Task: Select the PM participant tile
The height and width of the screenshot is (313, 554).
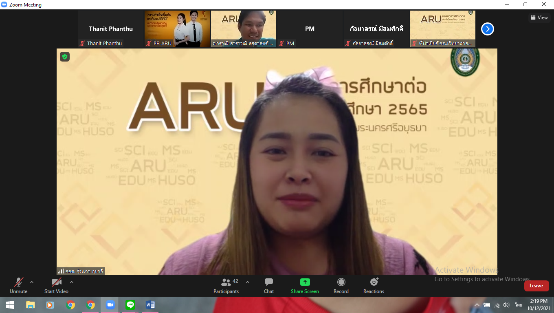Action: click(x=310, y=29)
